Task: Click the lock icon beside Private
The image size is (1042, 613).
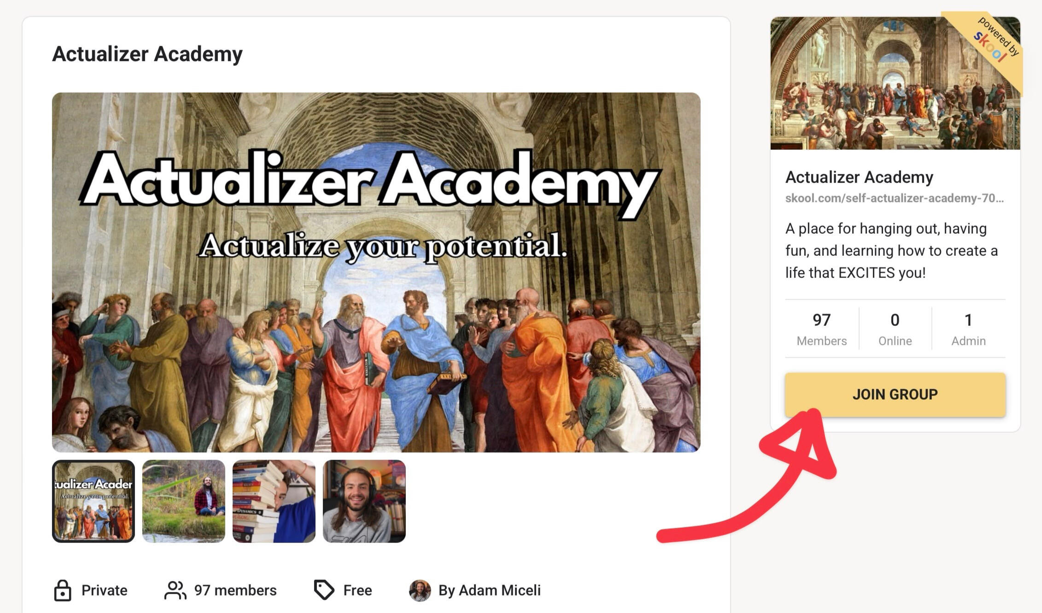Action: 63,590
